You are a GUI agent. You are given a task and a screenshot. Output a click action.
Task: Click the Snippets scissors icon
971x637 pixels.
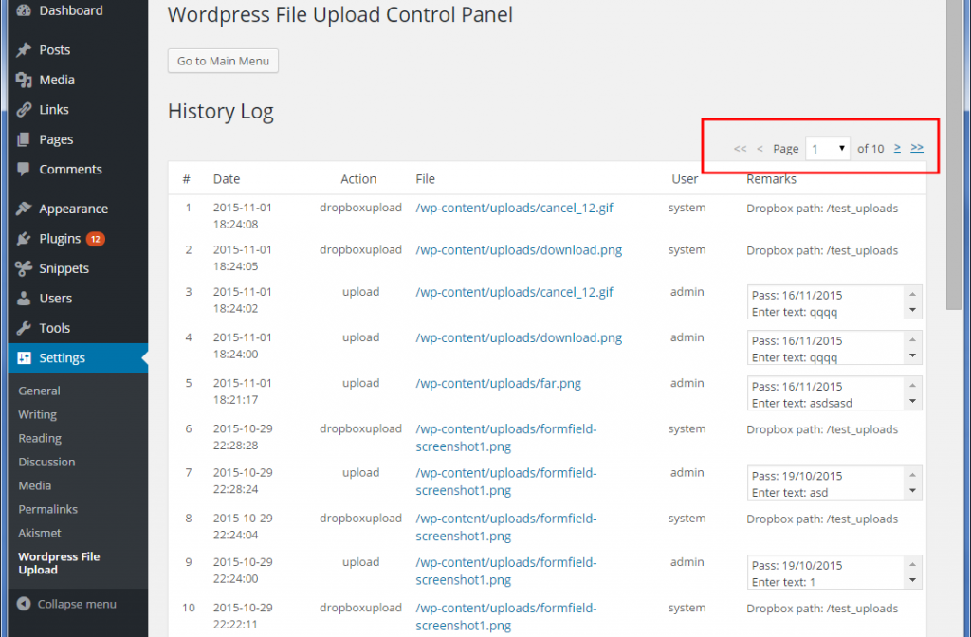click(24, 268)
